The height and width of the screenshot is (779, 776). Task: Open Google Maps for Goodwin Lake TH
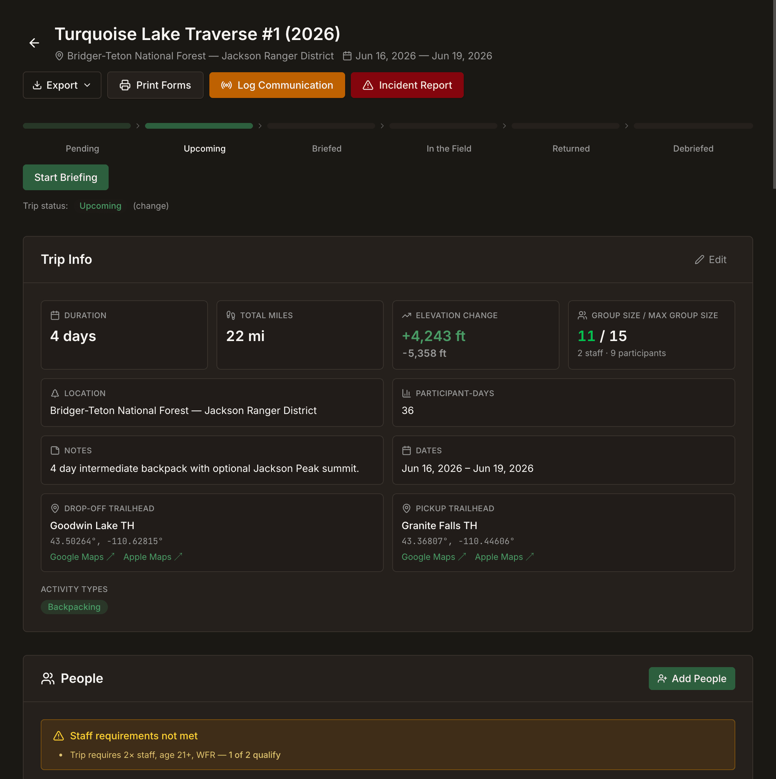click(x=82, y=556)
